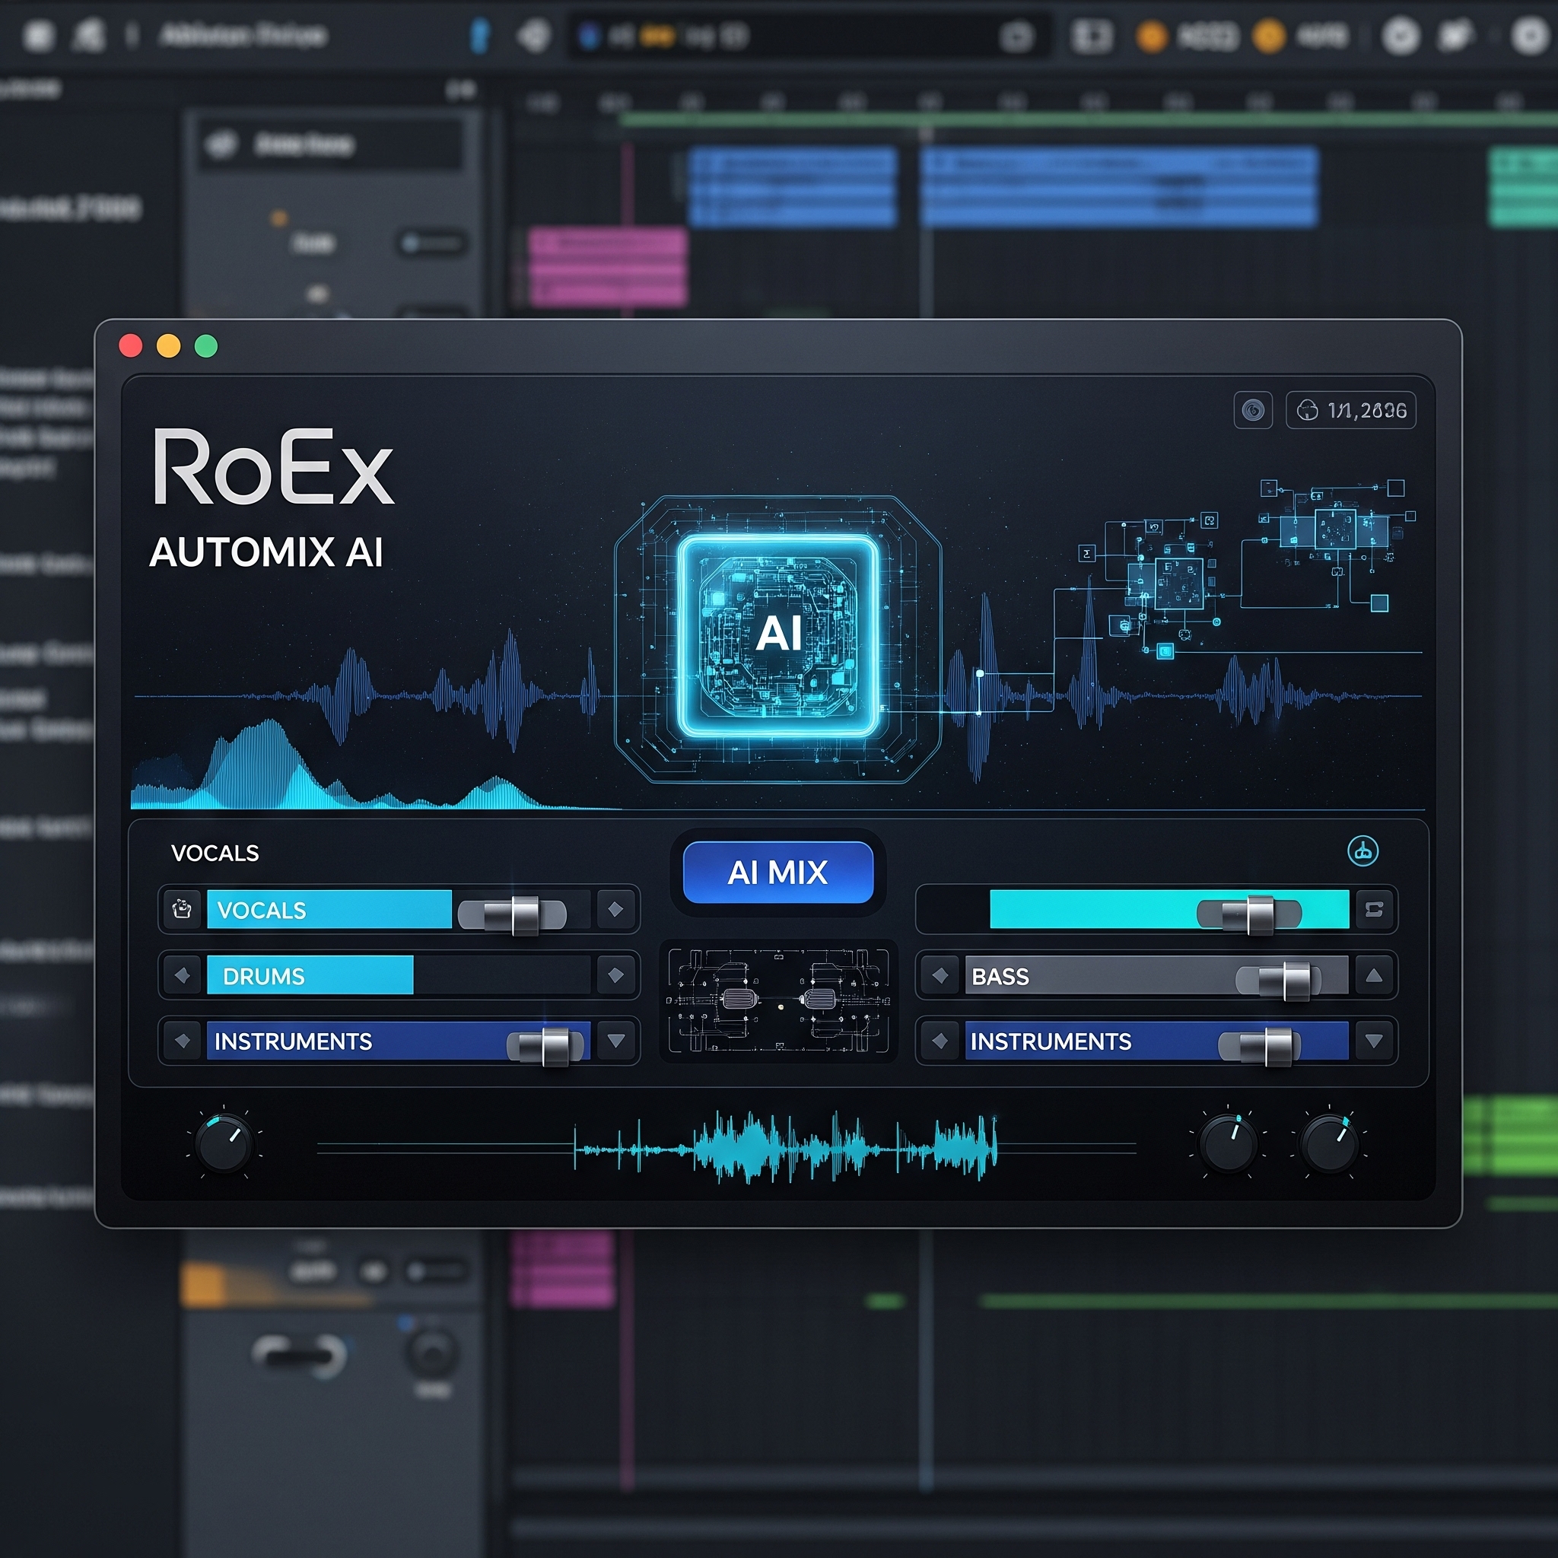Expand the up arrow in the BASS row
The image size is (1558, 1558).
click(1374, 975)
